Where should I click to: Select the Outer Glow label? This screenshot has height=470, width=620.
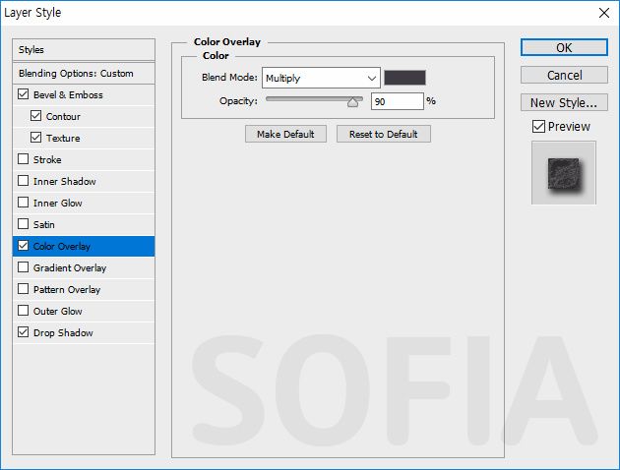pyautogui.click(x=58, y=312)
